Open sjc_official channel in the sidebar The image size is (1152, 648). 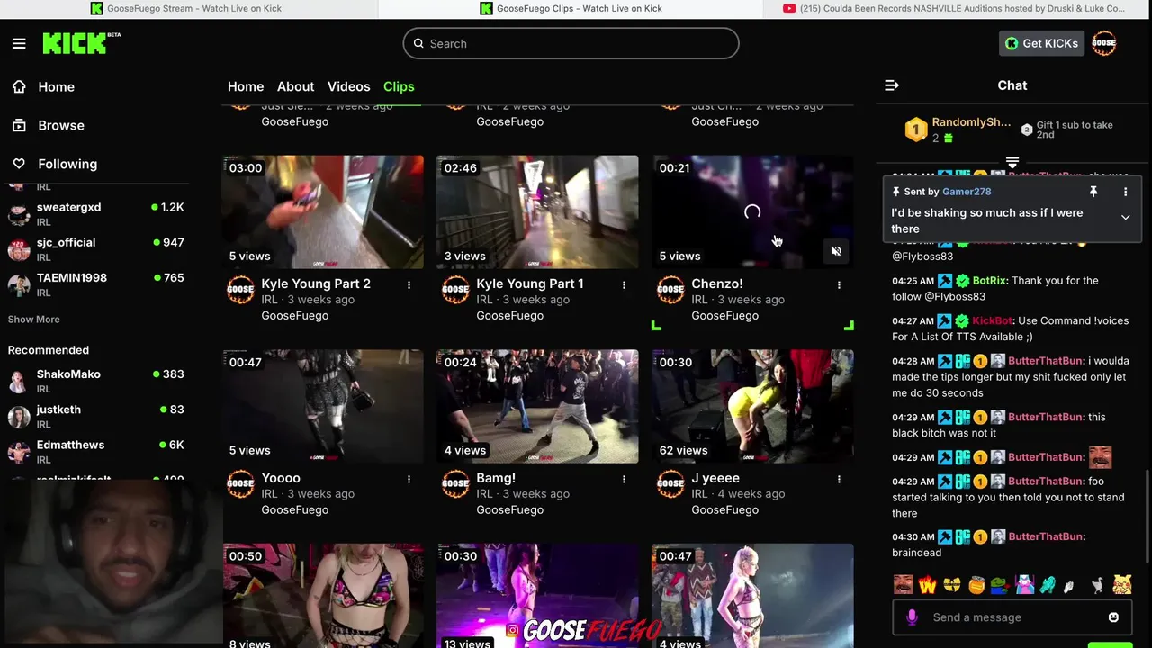[x=95, y=249]
